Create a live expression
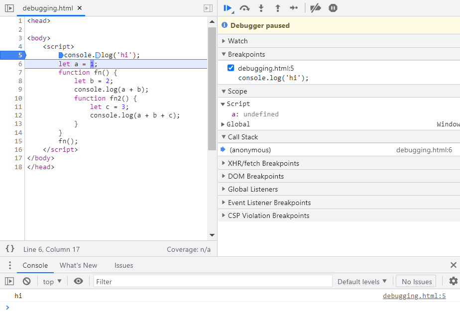Image resolution: width=460 pixels, height=314 pixels. point(78,282)
